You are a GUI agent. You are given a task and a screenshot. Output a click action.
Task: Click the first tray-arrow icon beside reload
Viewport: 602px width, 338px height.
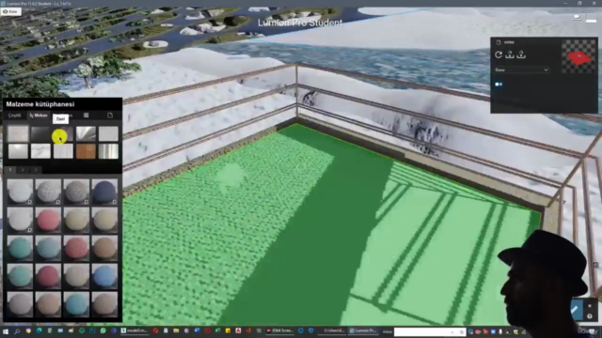click(510, 54)
